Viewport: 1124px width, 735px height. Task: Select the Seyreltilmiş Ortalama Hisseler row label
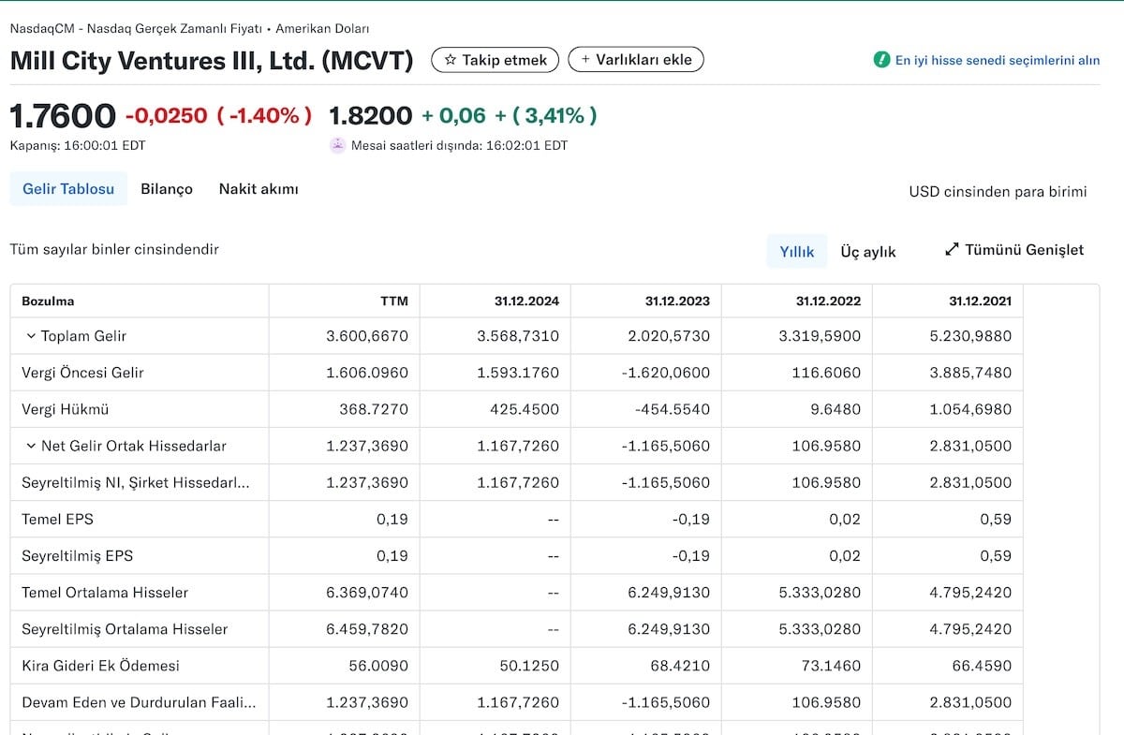125,628
